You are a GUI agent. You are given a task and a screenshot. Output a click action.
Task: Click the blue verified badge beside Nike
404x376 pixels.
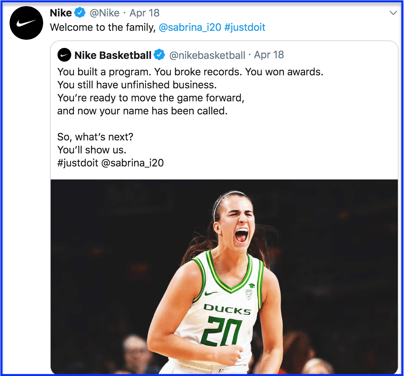pyautogui.click(x=80, y=13)
